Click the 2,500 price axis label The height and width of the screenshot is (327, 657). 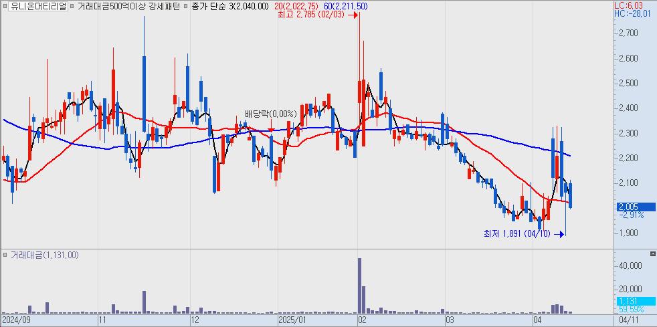click(x=628, y=83)
